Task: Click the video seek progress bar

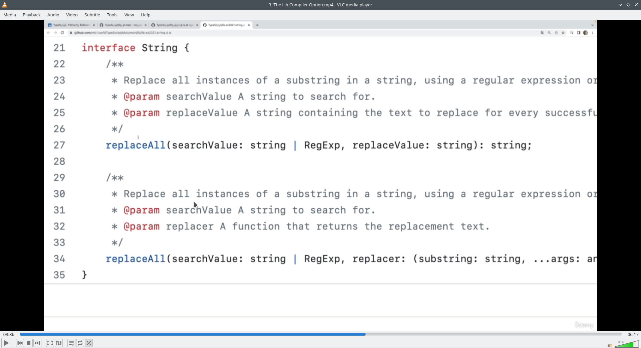Action: [x=320, y=334]
